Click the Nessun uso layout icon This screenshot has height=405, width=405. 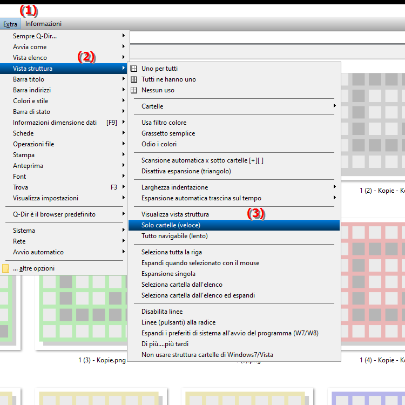pyautogui.click(x=134, y=90)
